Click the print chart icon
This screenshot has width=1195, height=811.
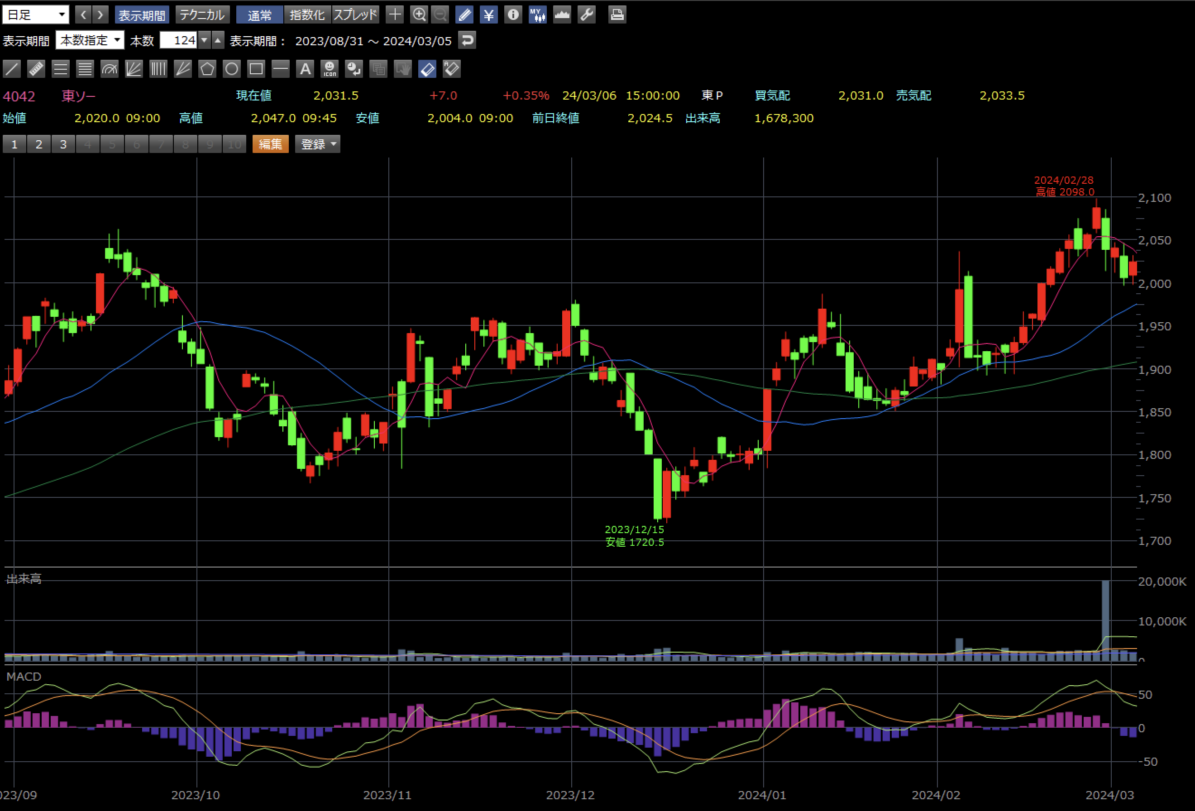coord(617,14)
